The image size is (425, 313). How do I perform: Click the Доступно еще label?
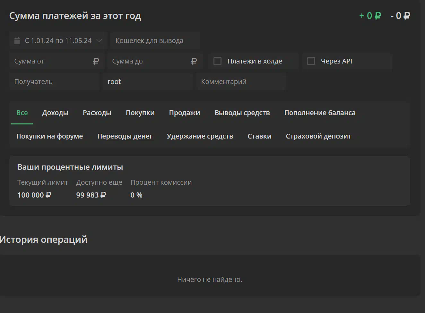pyautogui.click(x=99, y=182)
